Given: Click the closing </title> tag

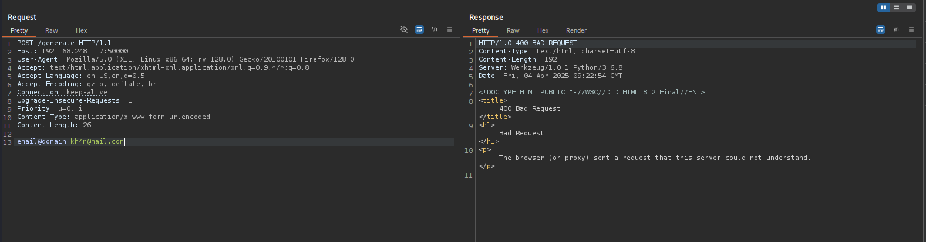Looking at the screenshot, I should coord(495,117).
